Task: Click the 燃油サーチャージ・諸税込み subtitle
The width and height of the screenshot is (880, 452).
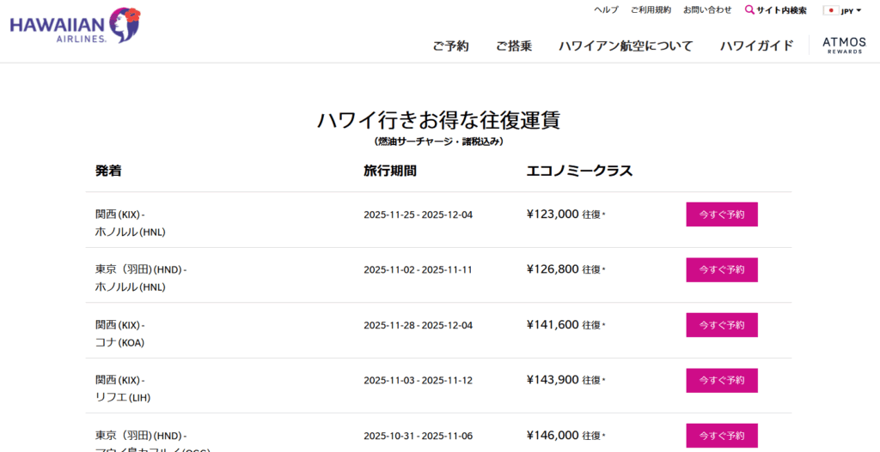Action: tap(439, 142)
